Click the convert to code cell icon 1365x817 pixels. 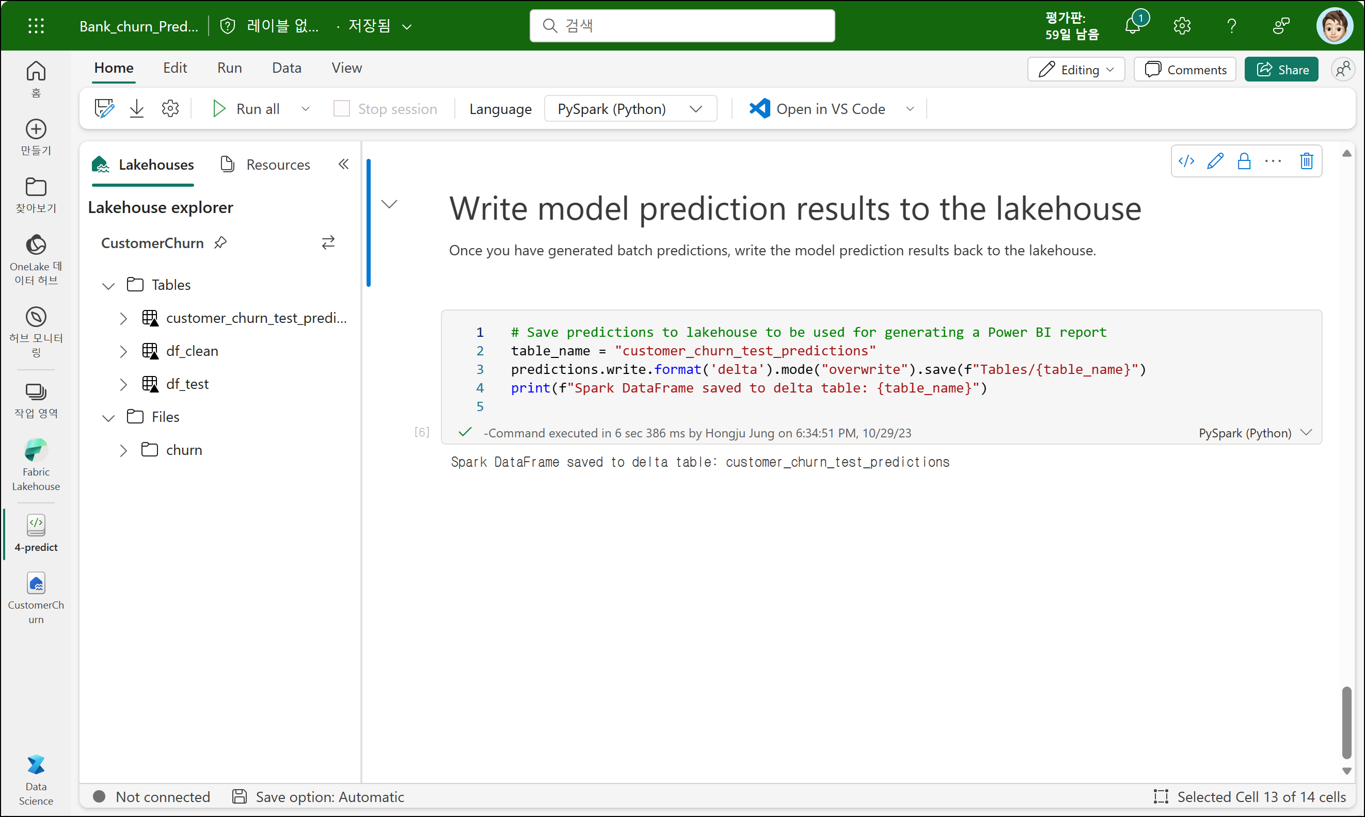pyautogui.click(x=1186, y=161)
